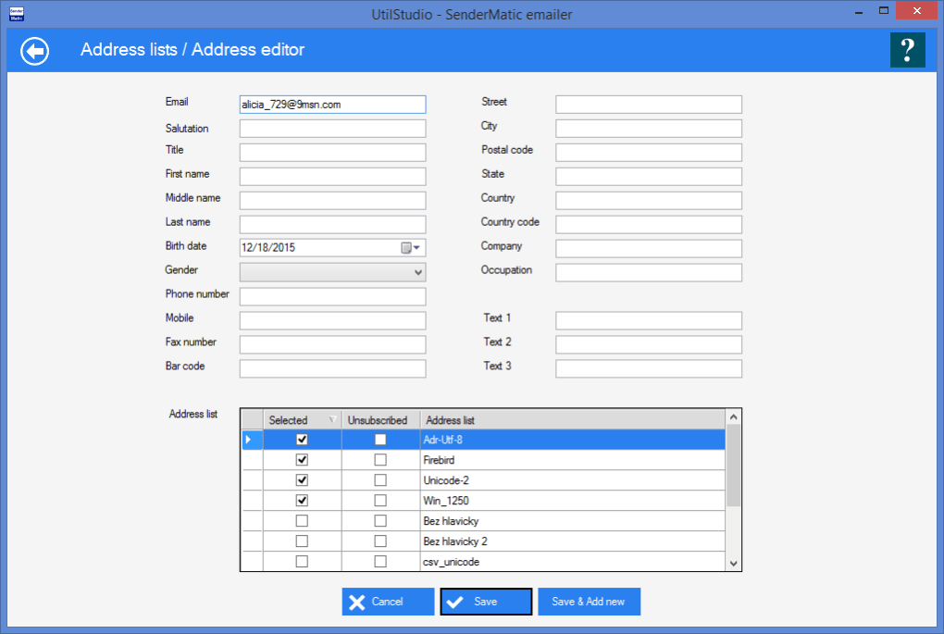This screenshot has width=944, height=634.
Task: Enable Selected checkbox for Bez hlavicky
Action: [302, 521]
